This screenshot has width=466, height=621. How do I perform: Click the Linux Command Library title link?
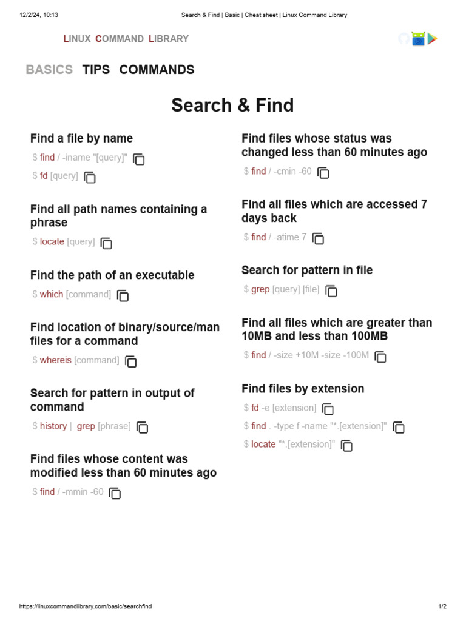[126, 39]
